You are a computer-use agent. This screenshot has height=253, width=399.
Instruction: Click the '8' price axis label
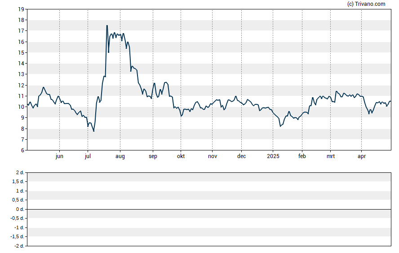pyautogui.click(x=22, y=129)
